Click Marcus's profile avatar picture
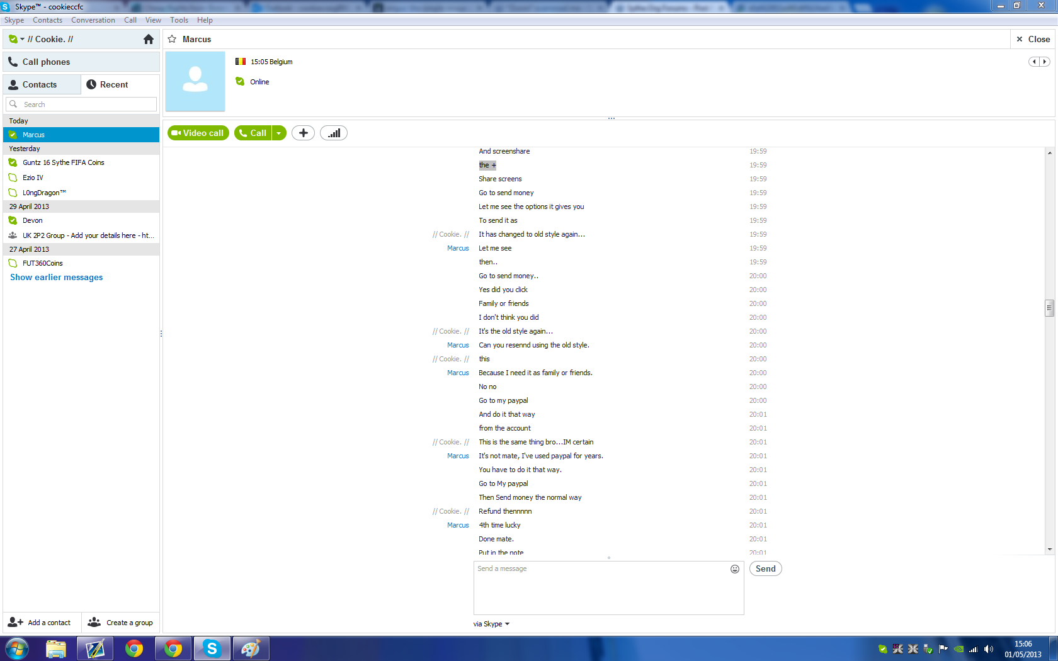 pos(195,81)
